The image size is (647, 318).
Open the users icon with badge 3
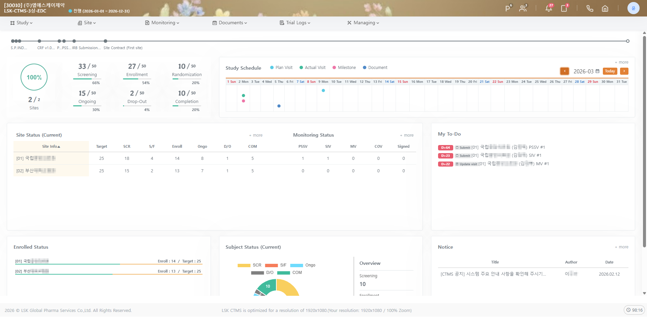click(x=523, y=9)
